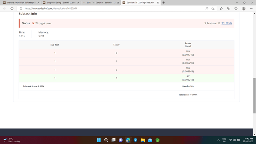Click the WA (0.005290) result cell

(x=188, y=61)
